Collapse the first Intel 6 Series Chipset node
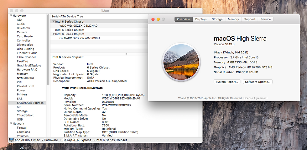 [54, 22]
